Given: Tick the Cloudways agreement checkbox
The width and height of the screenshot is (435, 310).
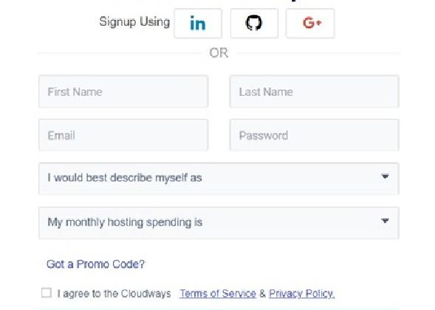Looking at the screenshot, I should 47,293.
